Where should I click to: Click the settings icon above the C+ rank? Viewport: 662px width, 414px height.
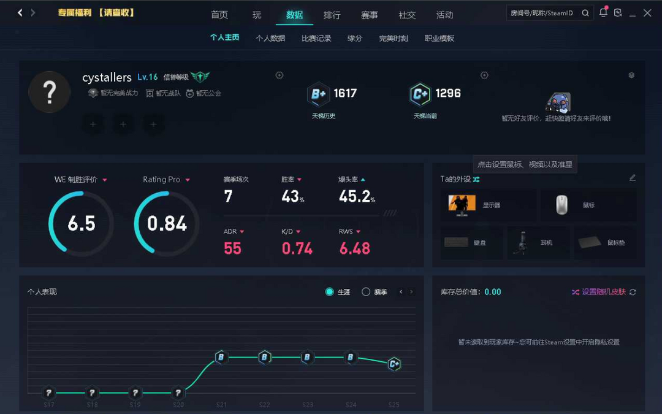[x=484, y=75]
